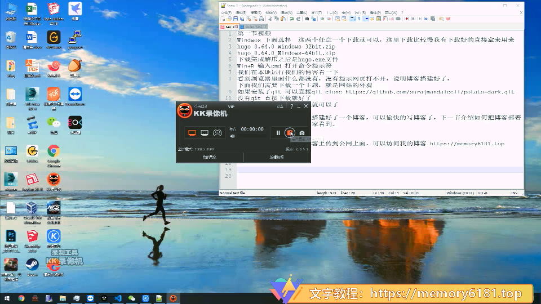Image resolution: width=541 pixels, height=304 pixels.
Task: Select full screen mode (orange monitor icon)
Action: click(192, 133)
